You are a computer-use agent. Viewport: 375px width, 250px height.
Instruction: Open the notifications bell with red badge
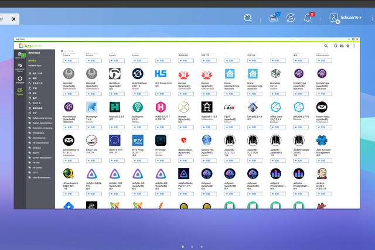pyautogui.click(x=308, y=18)
